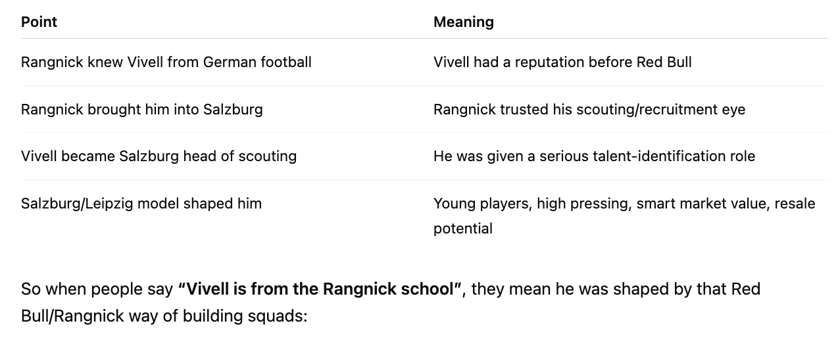The height and width of the screenshot is (342, 838).
Task: Click 'Rangnick trusted his scouting/recruitment eye' cell
Action: [589, 109]
